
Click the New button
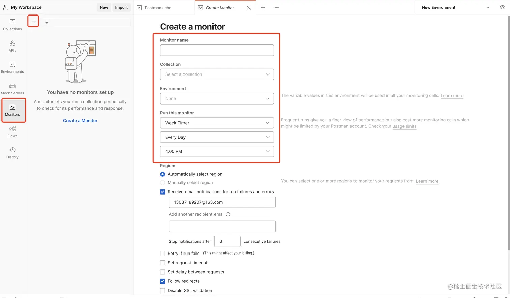click(104, 7)
